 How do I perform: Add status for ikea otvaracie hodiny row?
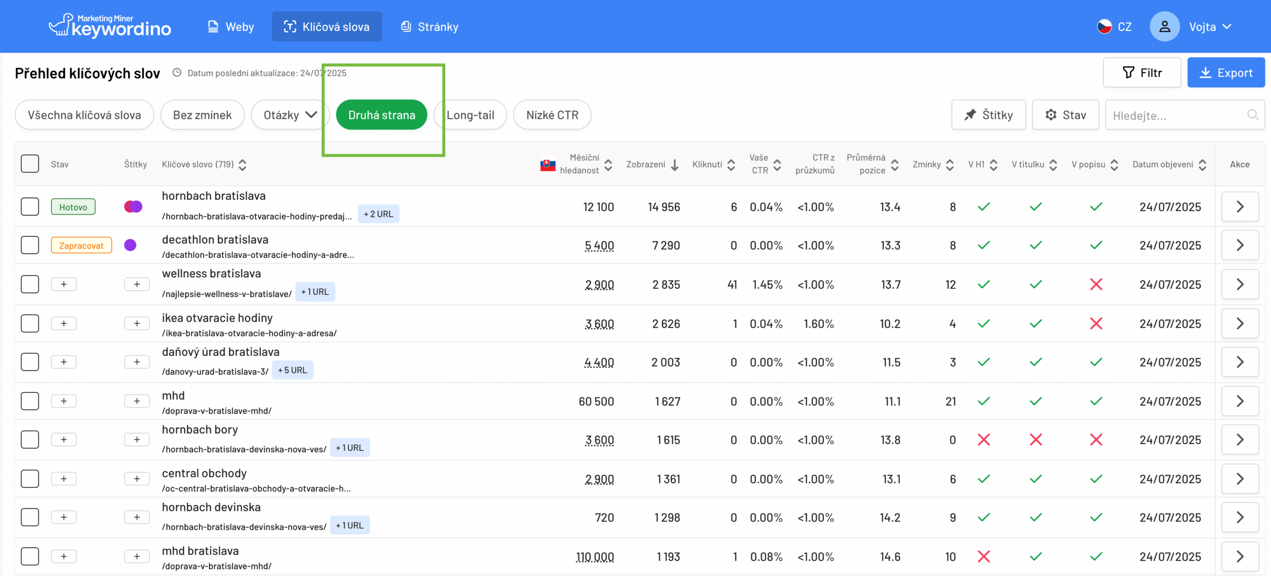pos(64,323)
